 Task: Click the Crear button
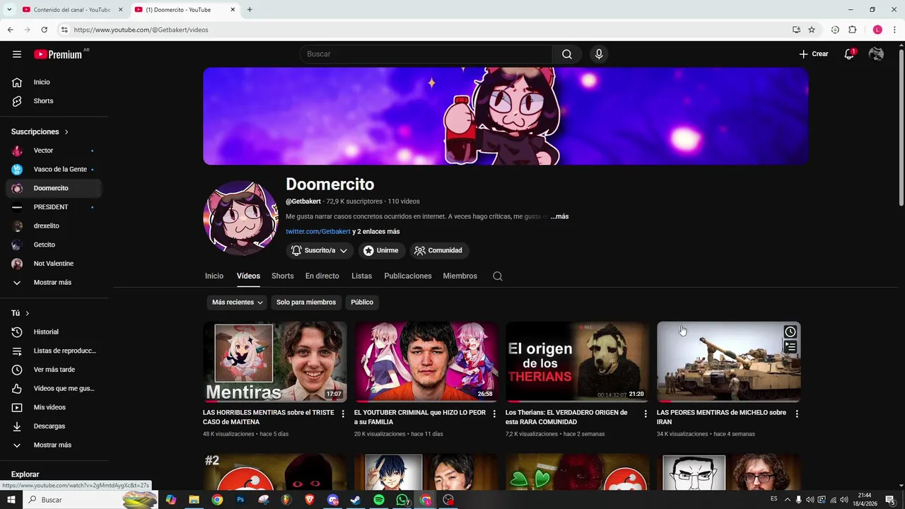814,54
